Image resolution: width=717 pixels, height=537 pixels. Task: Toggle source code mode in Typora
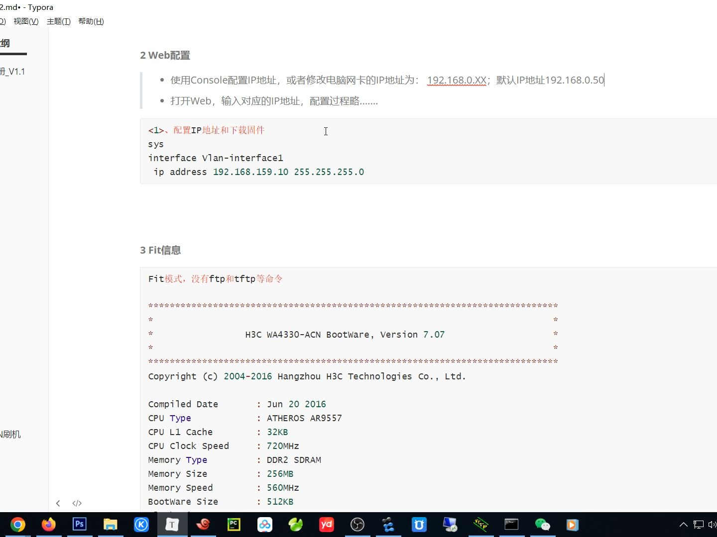tap(77, 503)
